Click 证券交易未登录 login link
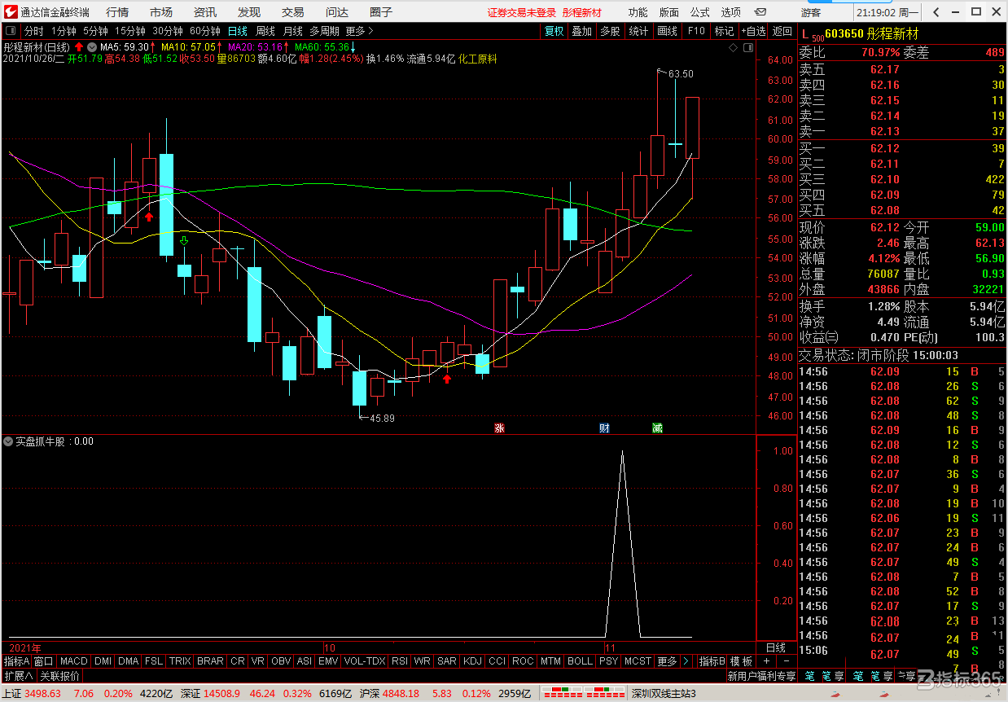This screenshot has height=702, width=1008. point(522,12)
